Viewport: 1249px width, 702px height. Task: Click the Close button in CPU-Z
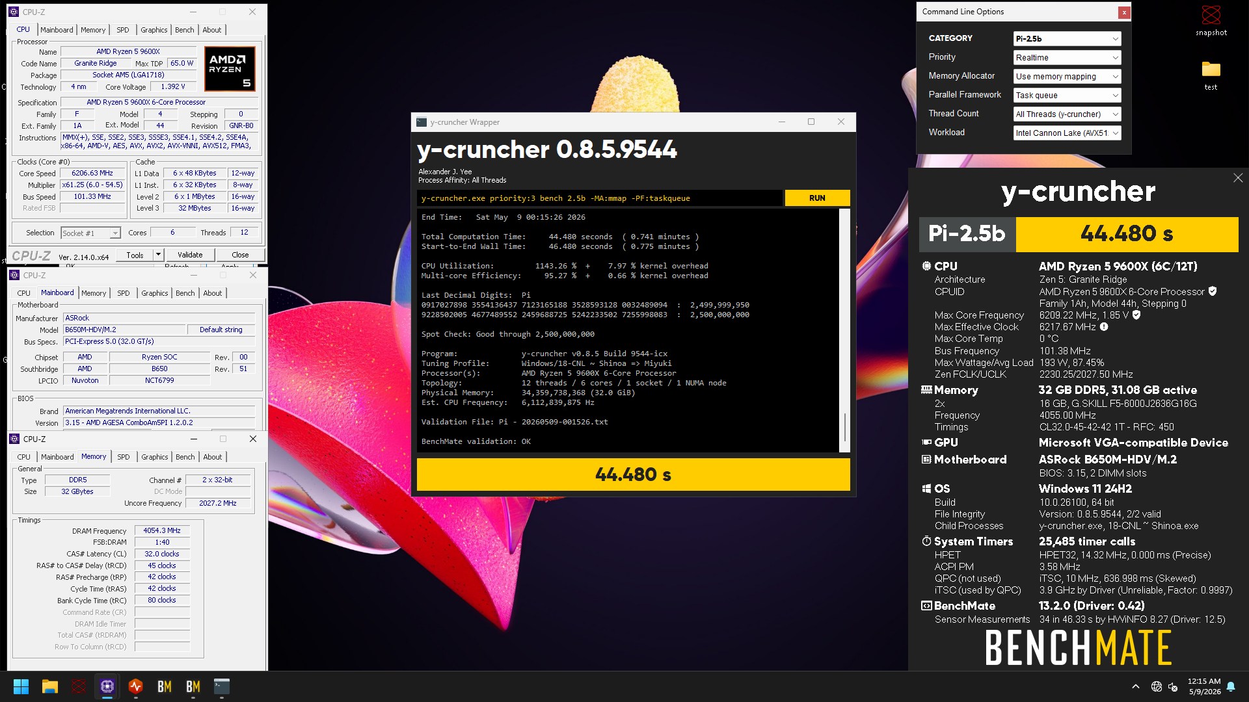[240, 255]
